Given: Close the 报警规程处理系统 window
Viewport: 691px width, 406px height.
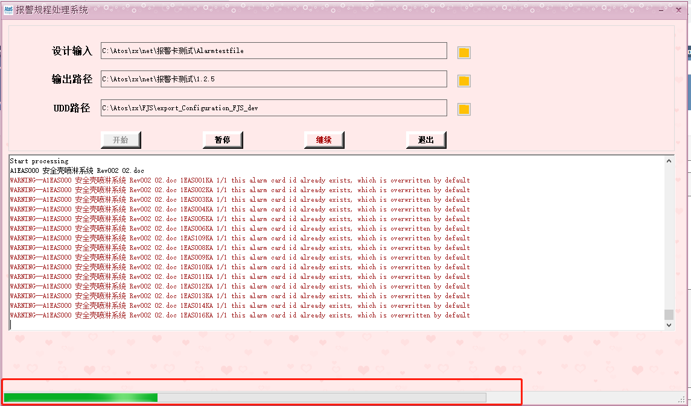Looking at the screenshot, I should point(678,10).
